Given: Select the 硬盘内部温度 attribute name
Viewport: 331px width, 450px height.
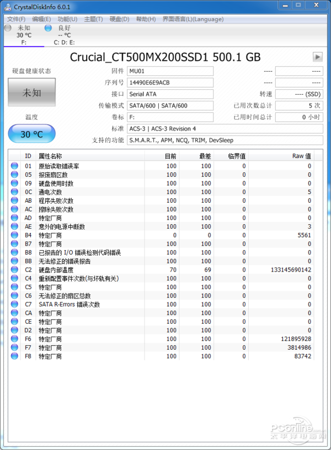Looking at the screenshot, I should coord(56,270).
